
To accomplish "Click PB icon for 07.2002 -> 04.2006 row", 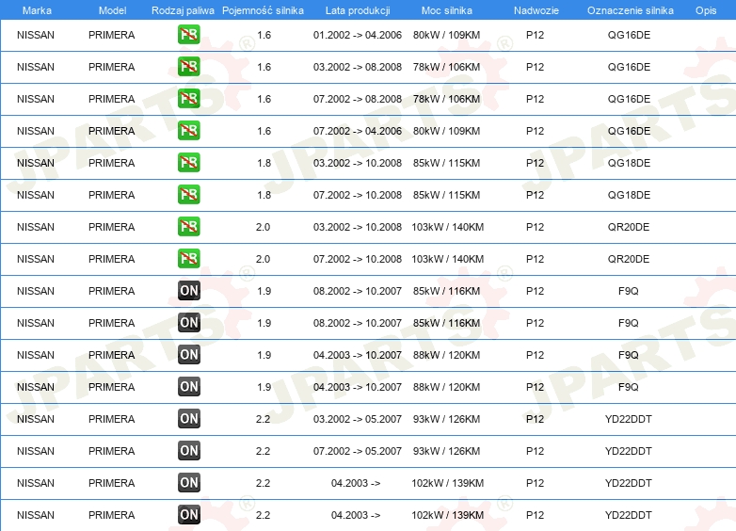I will pyautogui.click(x=189, y=131).
